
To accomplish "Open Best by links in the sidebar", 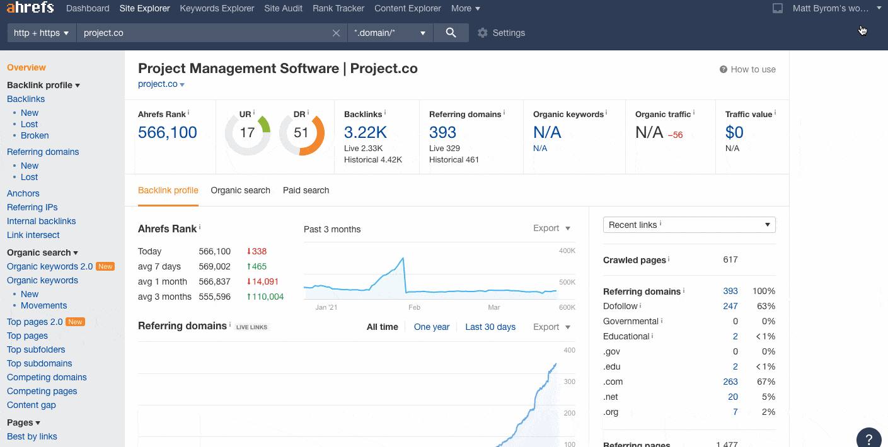I will 32,436.
